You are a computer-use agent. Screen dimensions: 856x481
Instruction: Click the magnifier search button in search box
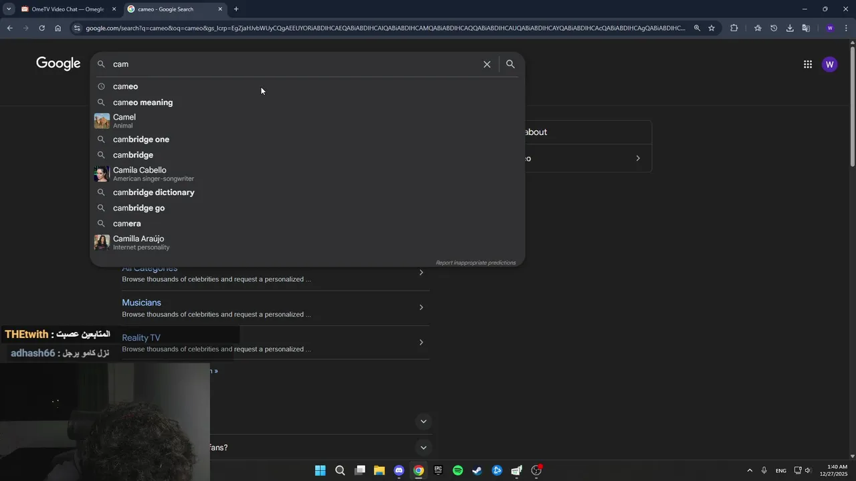pos(510,64)
